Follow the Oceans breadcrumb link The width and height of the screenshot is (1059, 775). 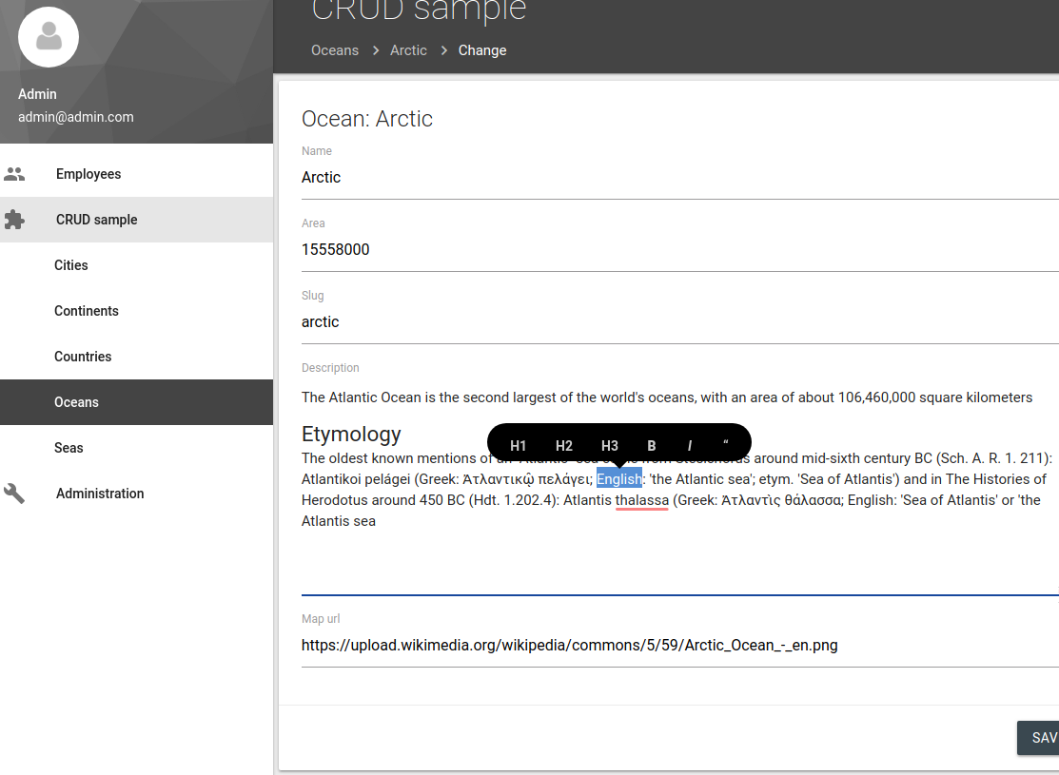click(335, 50)
